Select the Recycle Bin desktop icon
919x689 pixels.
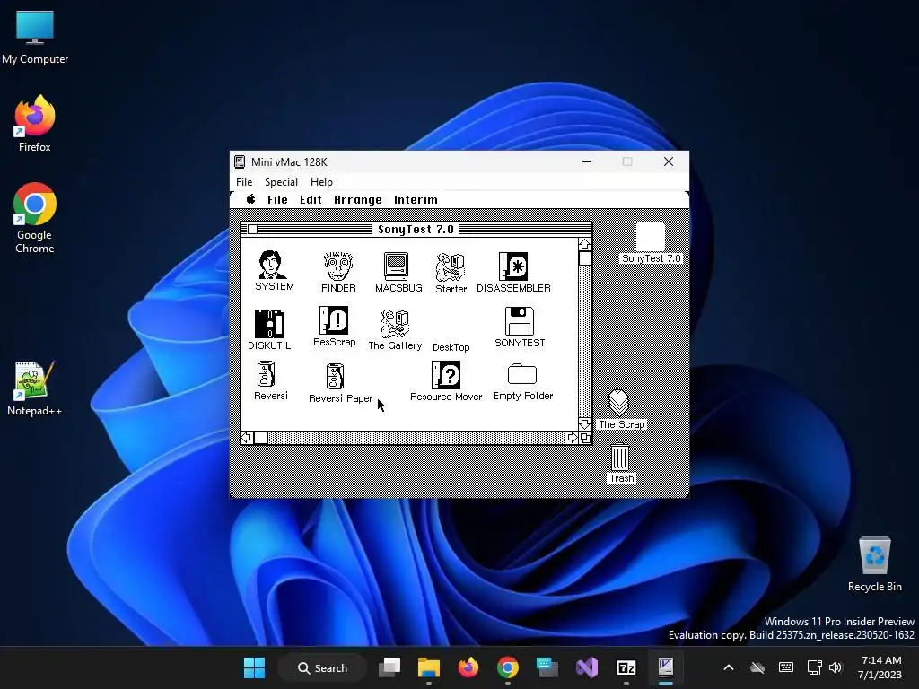click(x=874, y=564)
